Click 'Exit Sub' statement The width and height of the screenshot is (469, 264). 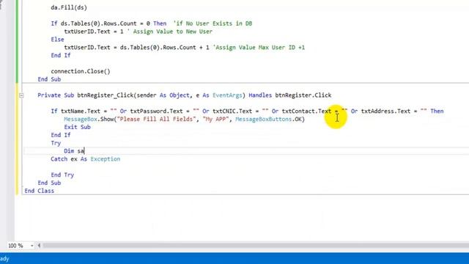click(x=77, y=127)
